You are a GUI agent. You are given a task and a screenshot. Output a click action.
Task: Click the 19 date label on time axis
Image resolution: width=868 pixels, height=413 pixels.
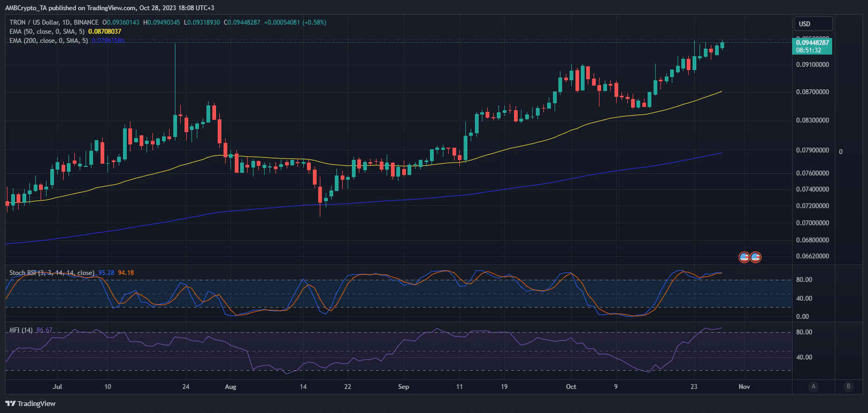click(x=504, y=387)
